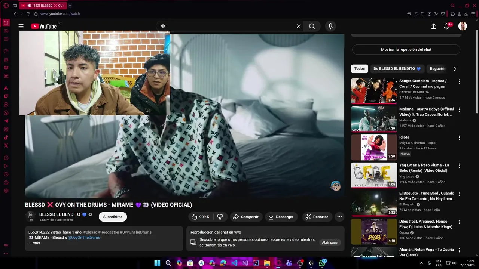This screenshot has height=269, width=479.
Task: Create a clip with Recortar
Action: (x=317, y=217)
